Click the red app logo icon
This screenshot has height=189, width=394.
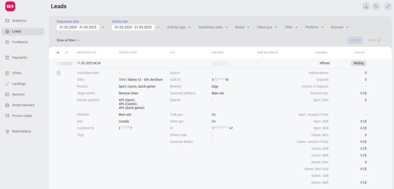(x=10, y=6)
